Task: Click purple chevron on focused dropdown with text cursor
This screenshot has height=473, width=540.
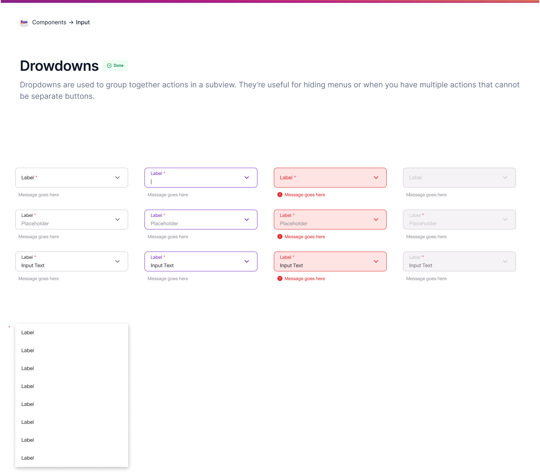Action: tap(247, 178)
